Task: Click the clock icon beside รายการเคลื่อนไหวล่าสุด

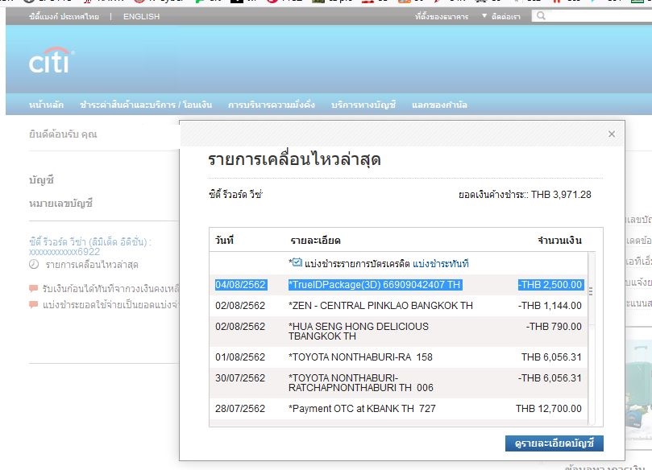Action: tap(34, 264)
